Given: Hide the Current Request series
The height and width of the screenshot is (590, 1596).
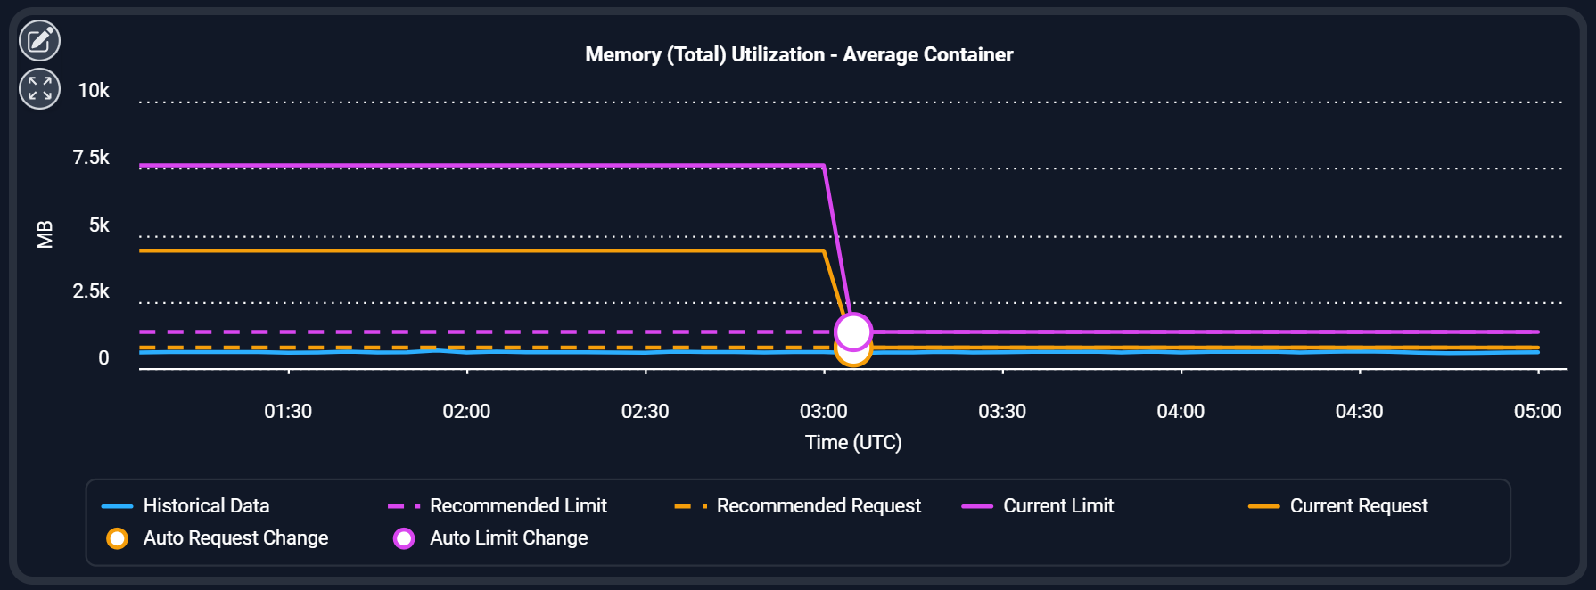Looking at the screenshot, I should click(1358, 506).
